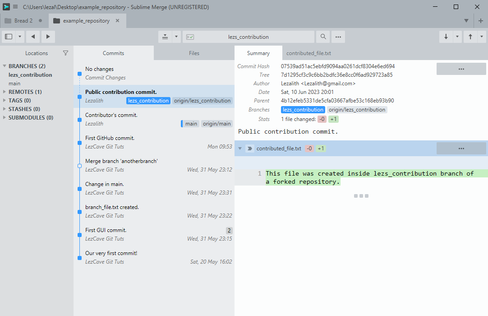Click the '2' badge on First GUI commit

[x=229, y=231]
